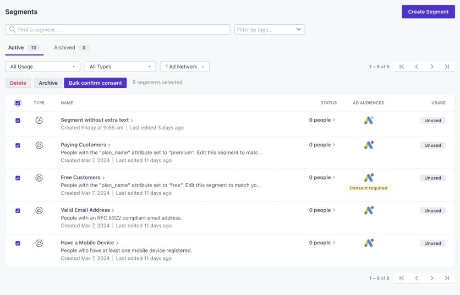The image size is (460, 295).
Task: Go to first page using top pagination
Action: (402, 67)
